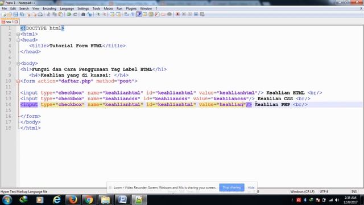Click Hyper Text Markup Language file status
Screen dimensions: 364x205
24,192
